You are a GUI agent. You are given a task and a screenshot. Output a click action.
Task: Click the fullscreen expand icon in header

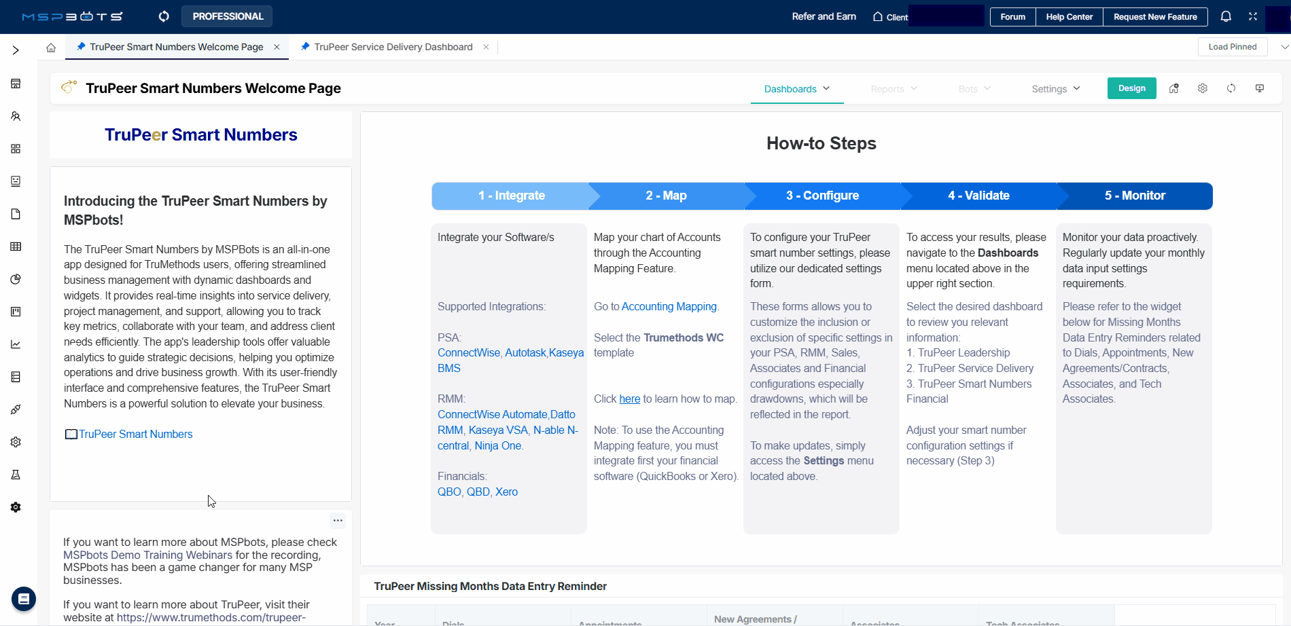1253,16
